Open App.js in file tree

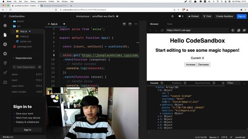point(24,31)
